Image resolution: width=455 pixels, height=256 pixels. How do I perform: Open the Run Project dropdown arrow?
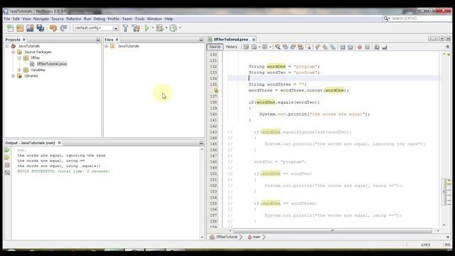(153, 28)
